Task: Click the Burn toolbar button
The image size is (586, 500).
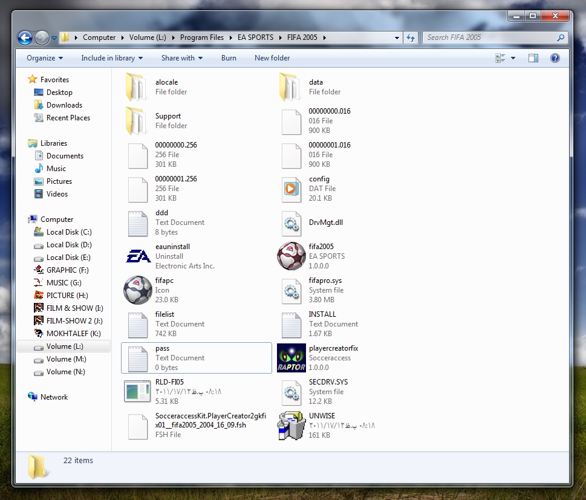Action: 229,58
